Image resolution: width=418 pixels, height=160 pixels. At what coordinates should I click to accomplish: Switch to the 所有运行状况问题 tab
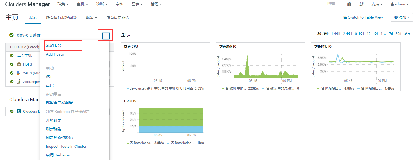(x=61, y=18)
